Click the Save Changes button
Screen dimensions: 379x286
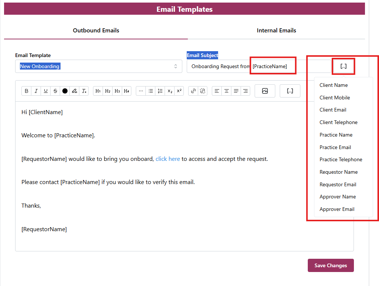click(x=330, y=265)
